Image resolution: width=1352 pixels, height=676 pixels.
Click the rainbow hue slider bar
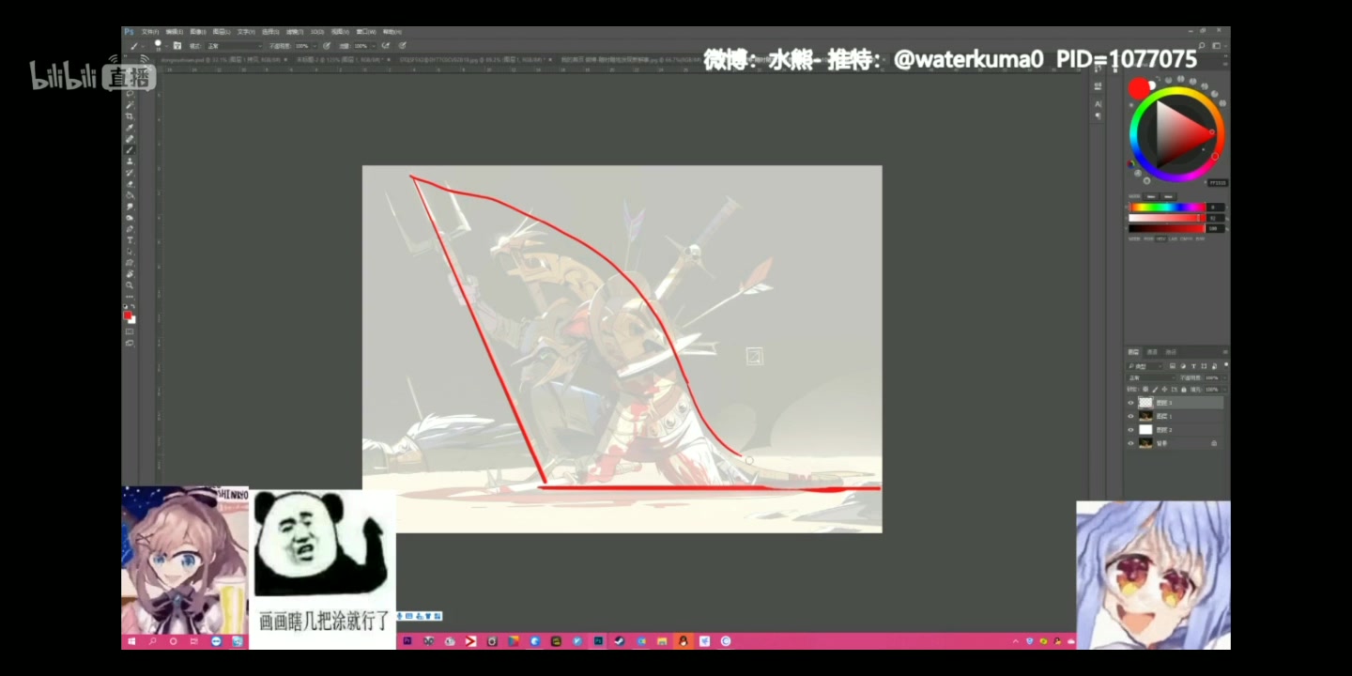point(1167,207)
